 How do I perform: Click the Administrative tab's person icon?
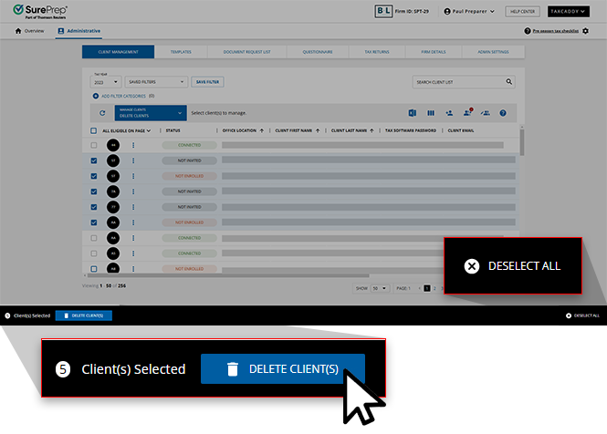61,31
